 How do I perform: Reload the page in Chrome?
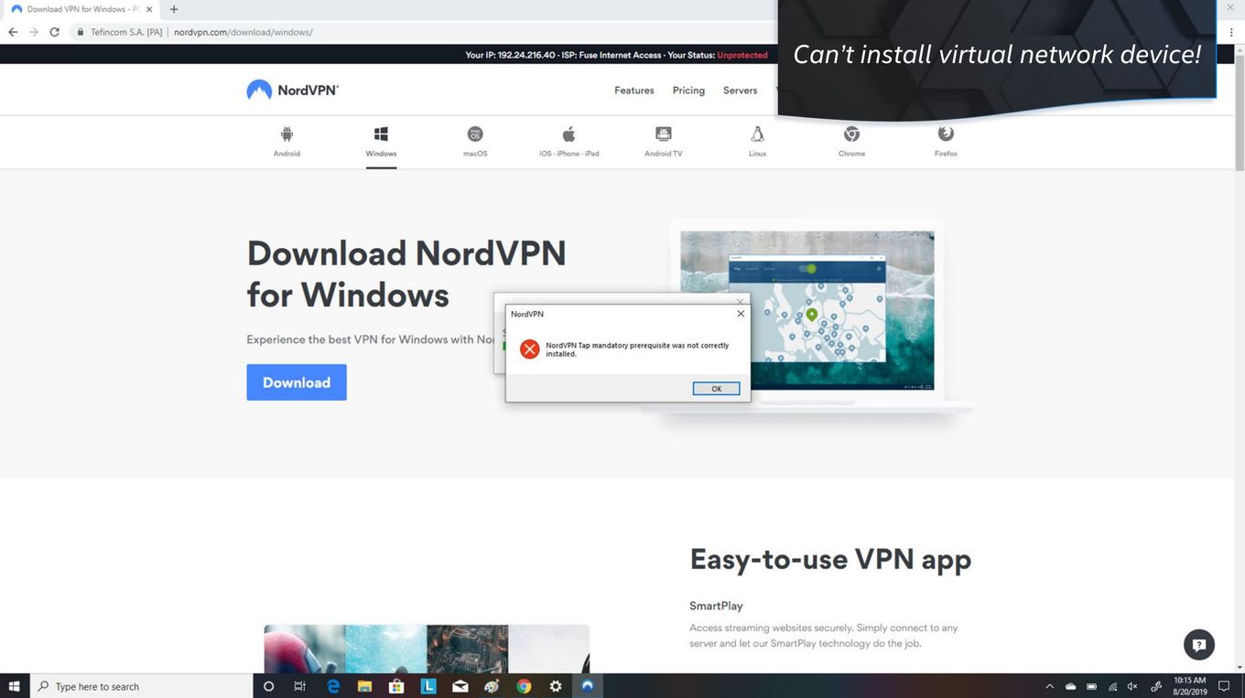coord(54,32)
